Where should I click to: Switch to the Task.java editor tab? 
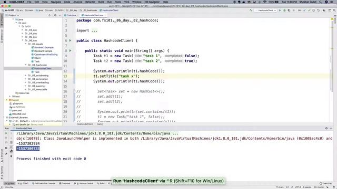70,15
